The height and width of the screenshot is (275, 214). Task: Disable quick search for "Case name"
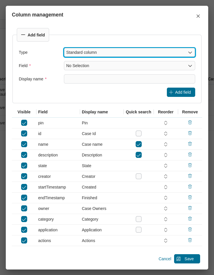[139, 144]
